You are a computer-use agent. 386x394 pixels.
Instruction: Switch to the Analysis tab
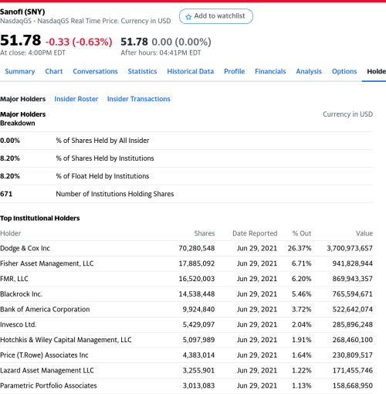pos(309,71)
